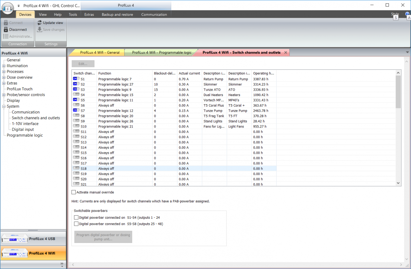Select Digital input tree item
The image size is (411, 269).
(x=23, y=130)
